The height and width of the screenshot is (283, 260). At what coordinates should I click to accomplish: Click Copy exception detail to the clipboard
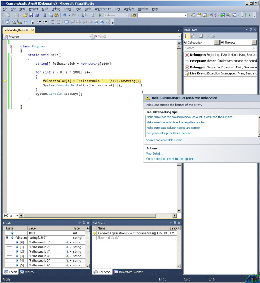pos(171,159)
